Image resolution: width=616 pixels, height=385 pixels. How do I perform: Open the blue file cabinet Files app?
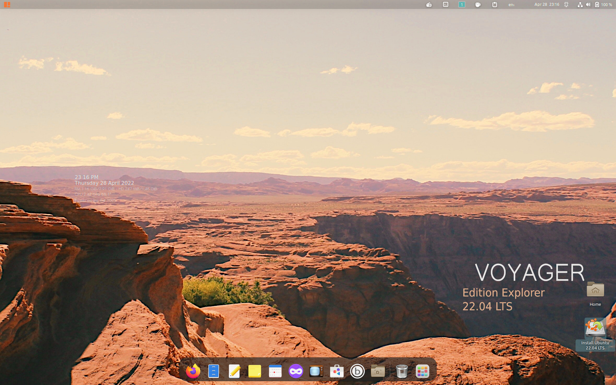[214, 371]
